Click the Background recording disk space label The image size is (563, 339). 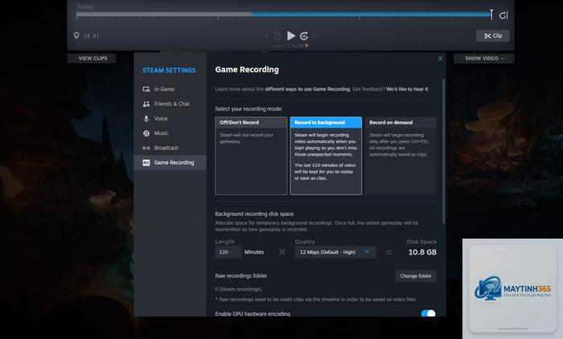point(254,214)
